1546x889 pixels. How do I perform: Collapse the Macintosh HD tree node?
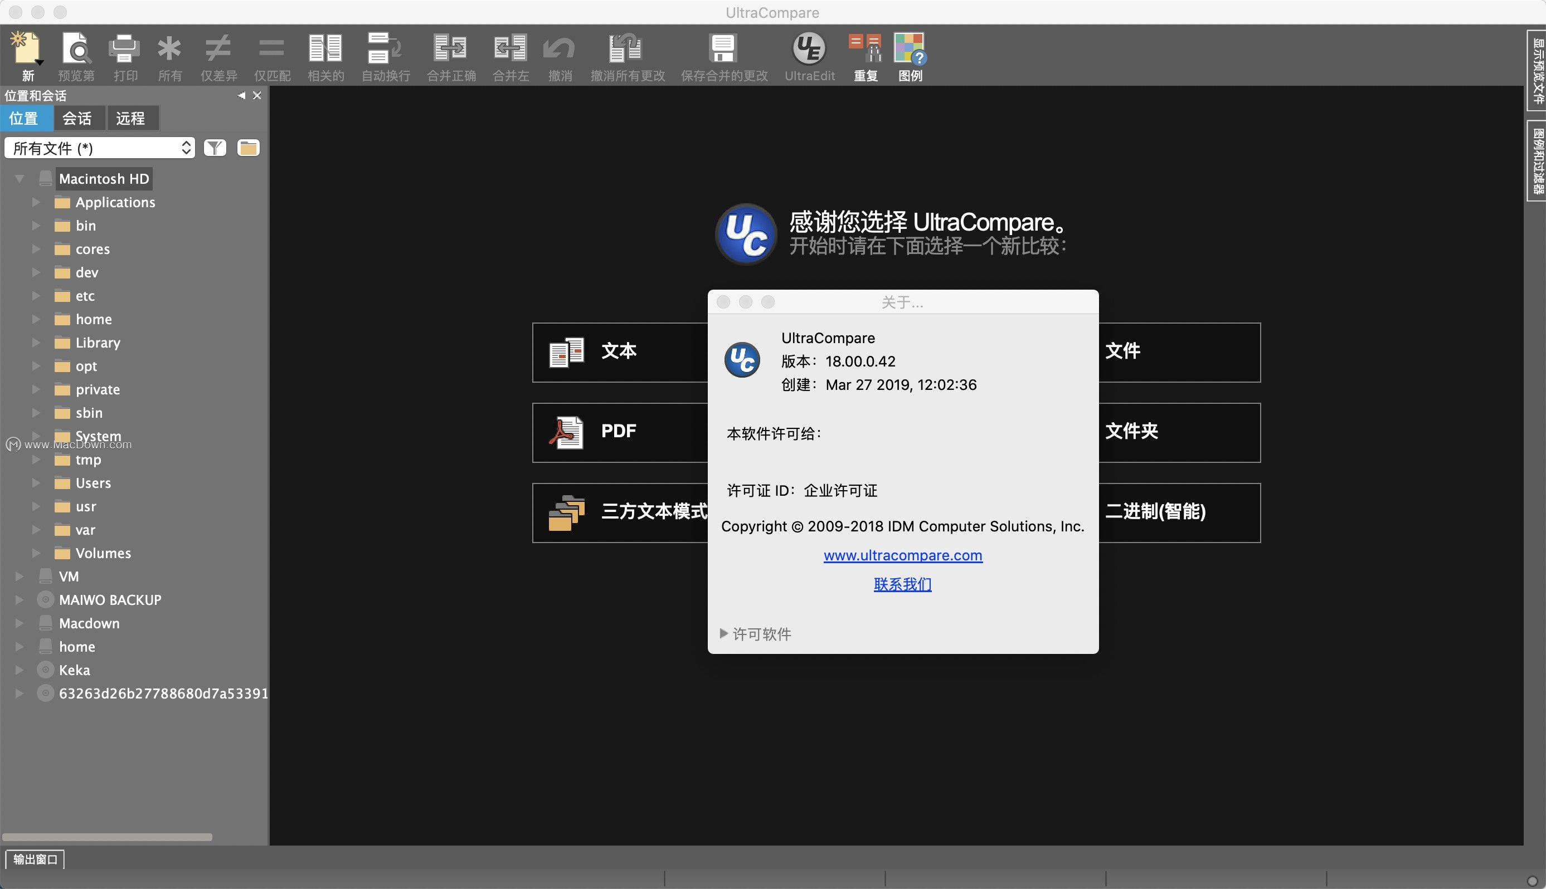pyautogui.click(x=20, y=179)
